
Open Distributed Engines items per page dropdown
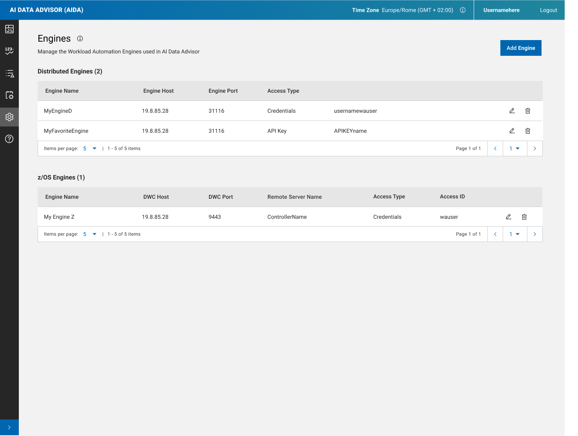(90, 148)
